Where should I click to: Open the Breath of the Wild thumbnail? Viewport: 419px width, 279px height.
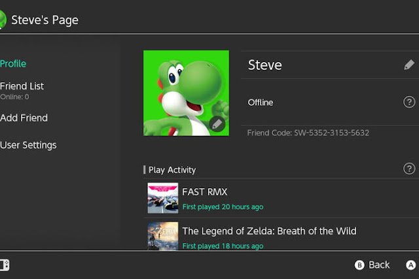click(163, 236)
